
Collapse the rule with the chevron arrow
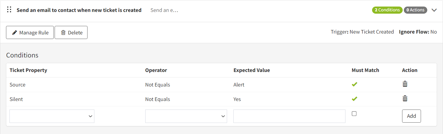[434, 10]
